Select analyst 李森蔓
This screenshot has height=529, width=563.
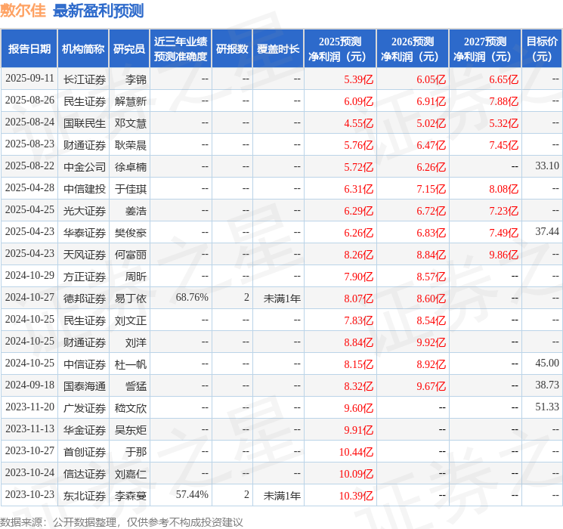coord(130,496)
